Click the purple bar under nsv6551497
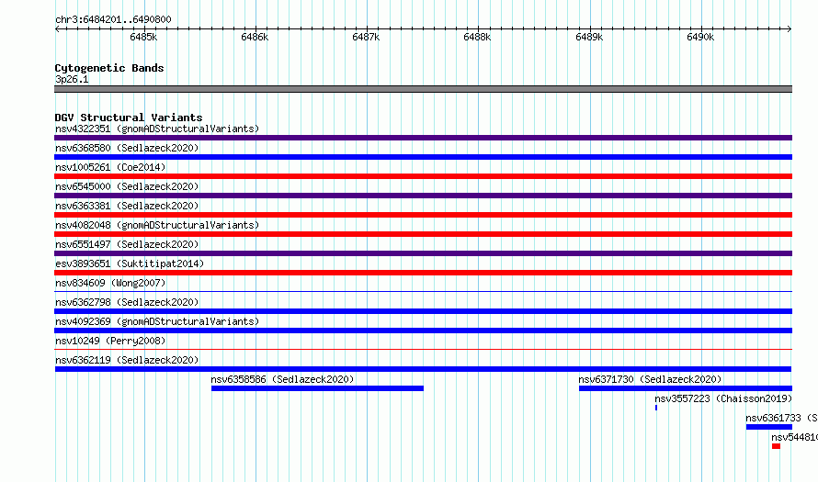The image size is (818, 482). tap(423, 253)
